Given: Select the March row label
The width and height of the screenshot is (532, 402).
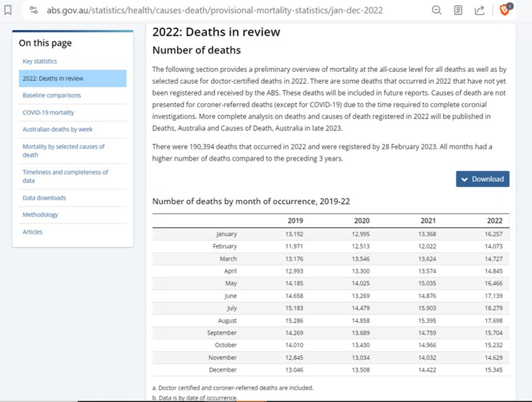Looking at the screenshot, I should [x=228, y=259].
